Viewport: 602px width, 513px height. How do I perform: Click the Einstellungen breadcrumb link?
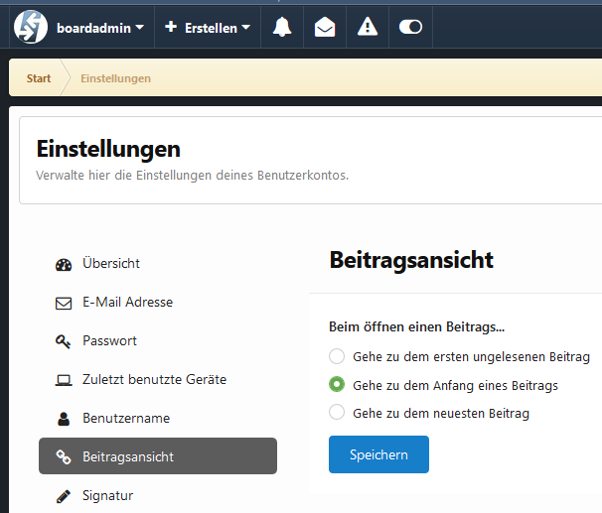point(115,78)
